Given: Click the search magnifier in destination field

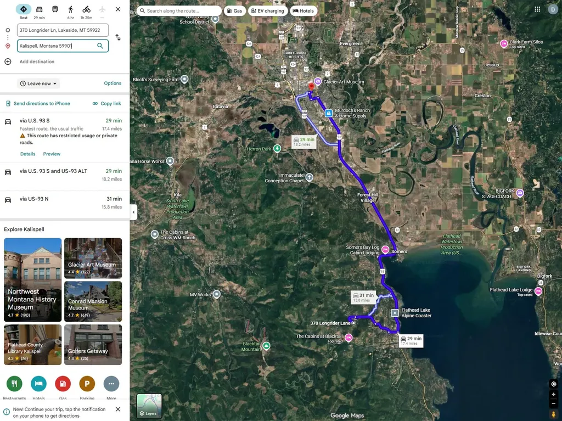Looking at the screenshot, I should pyautogui.click(x=100, y=46).
